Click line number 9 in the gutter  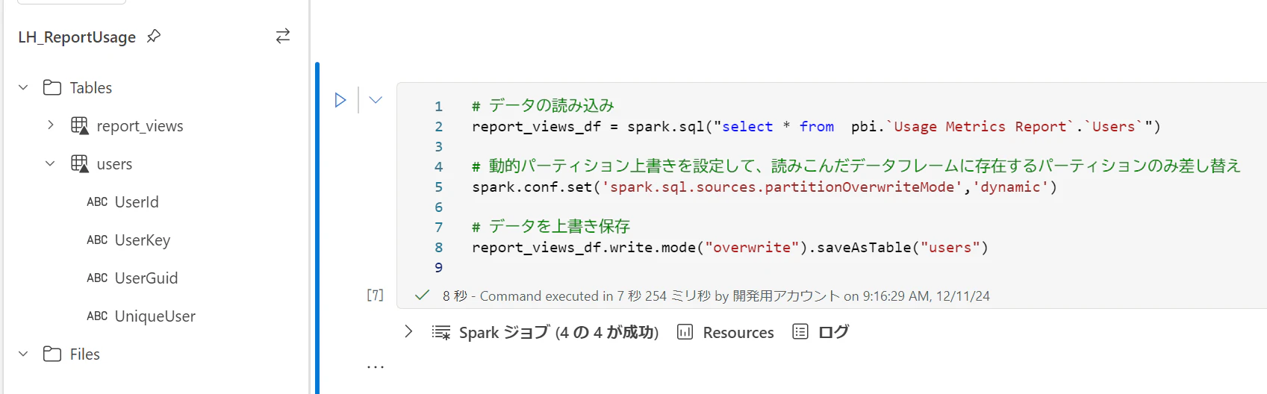[x=438, y=268]
